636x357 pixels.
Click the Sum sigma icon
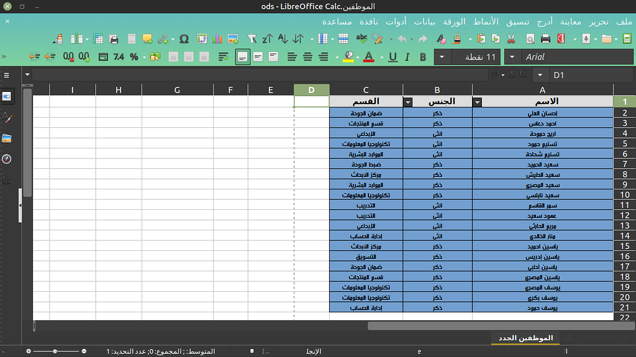pos(512,75)
